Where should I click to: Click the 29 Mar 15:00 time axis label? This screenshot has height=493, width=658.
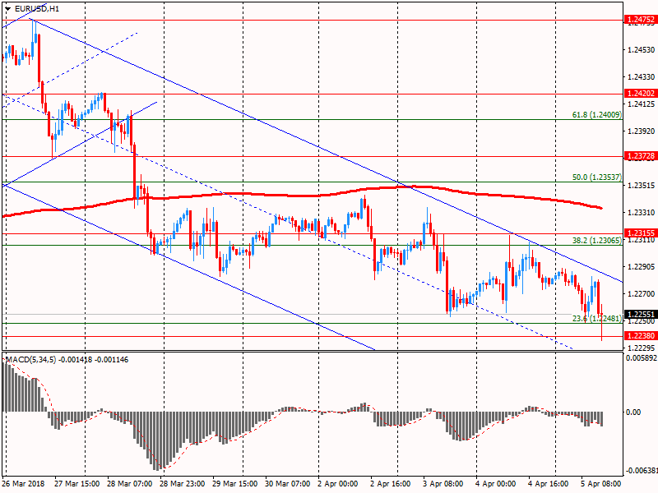235,484
